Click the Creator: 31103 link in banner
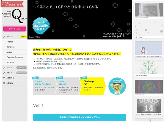 coord(34,37)
